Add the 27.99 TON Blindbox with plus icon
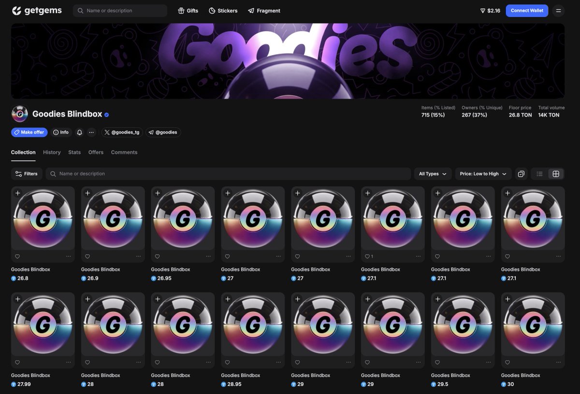This screenshot has width=580, height=394. [x=17, y=299]
